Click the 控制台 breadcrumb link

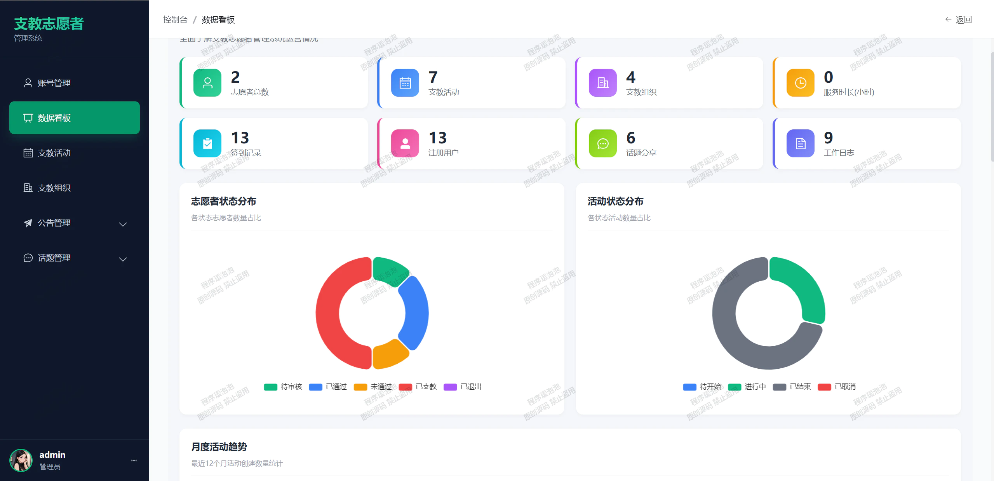tap(175, 19)
